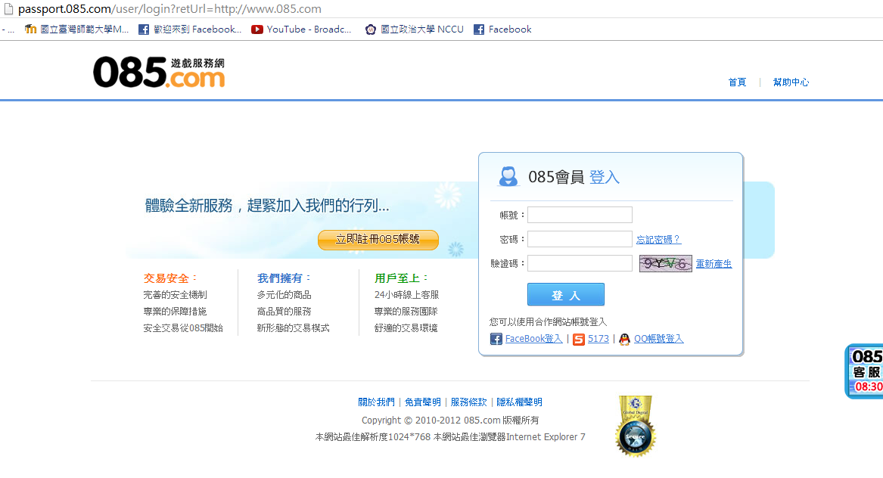Click the text 24小時線上客服
The image size is (883, 478).
pyautogui.click(x=406, y=295)
